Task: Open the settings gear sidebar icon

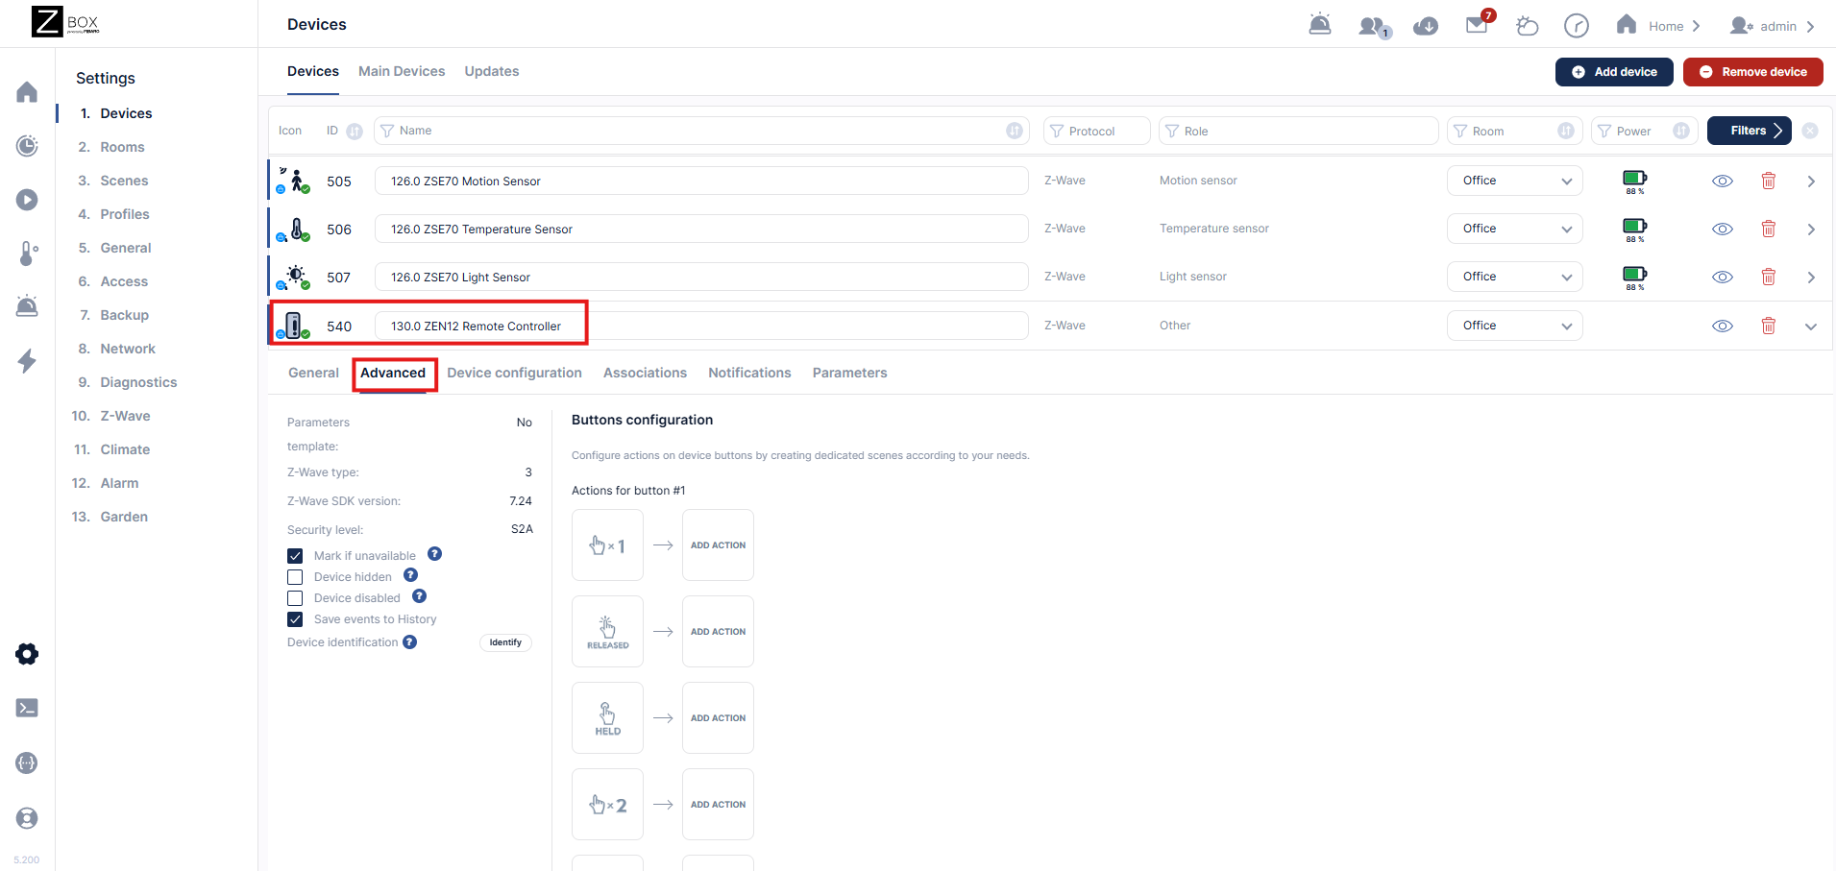Action: click(x=27, y=654)
